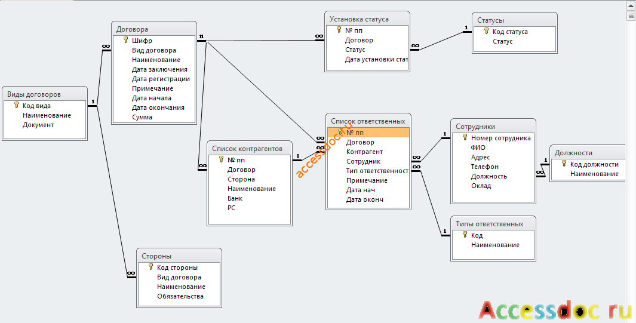Screen dimensions: 636x323
Task: Click the key icon beside Код стороны
Action: 151,267
